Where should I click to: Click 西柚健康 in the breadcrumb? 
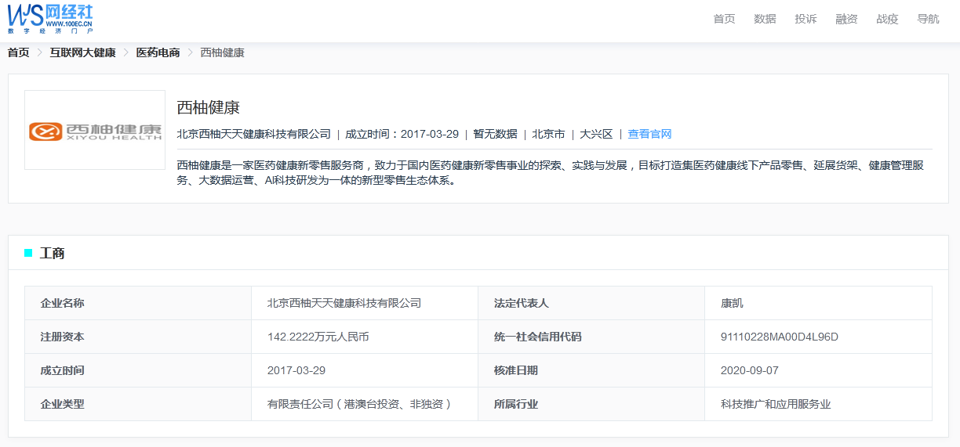click(223, 52)
